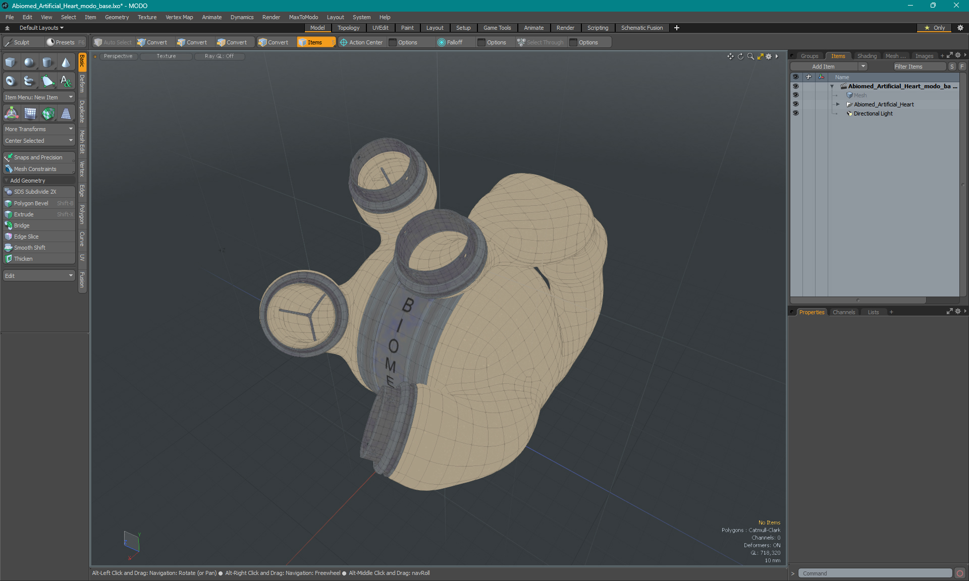Click the Bridge tool

(x=39, y=225)
